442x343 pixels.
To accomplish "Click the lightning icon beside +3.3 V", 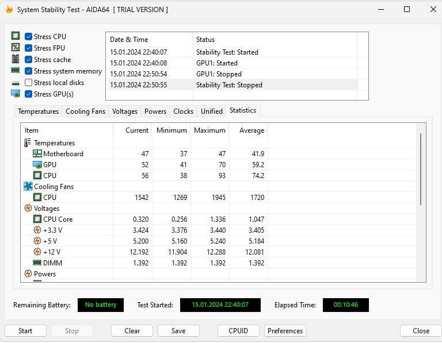I will click(37, 230).
